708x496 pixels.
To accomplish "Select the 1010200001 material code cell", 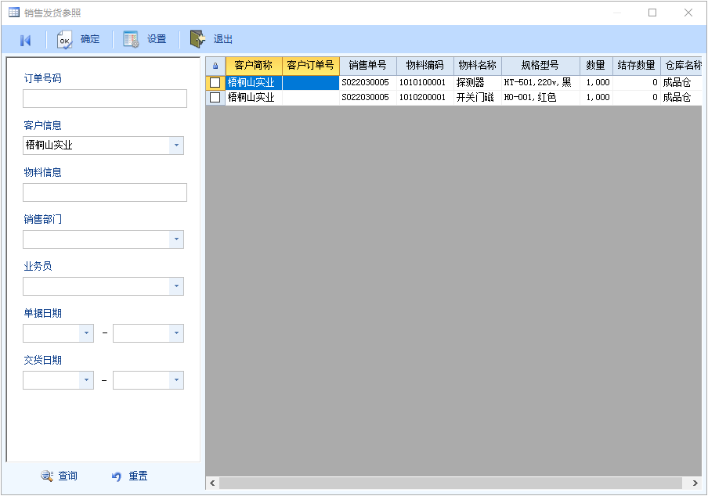I will point(425,97).
